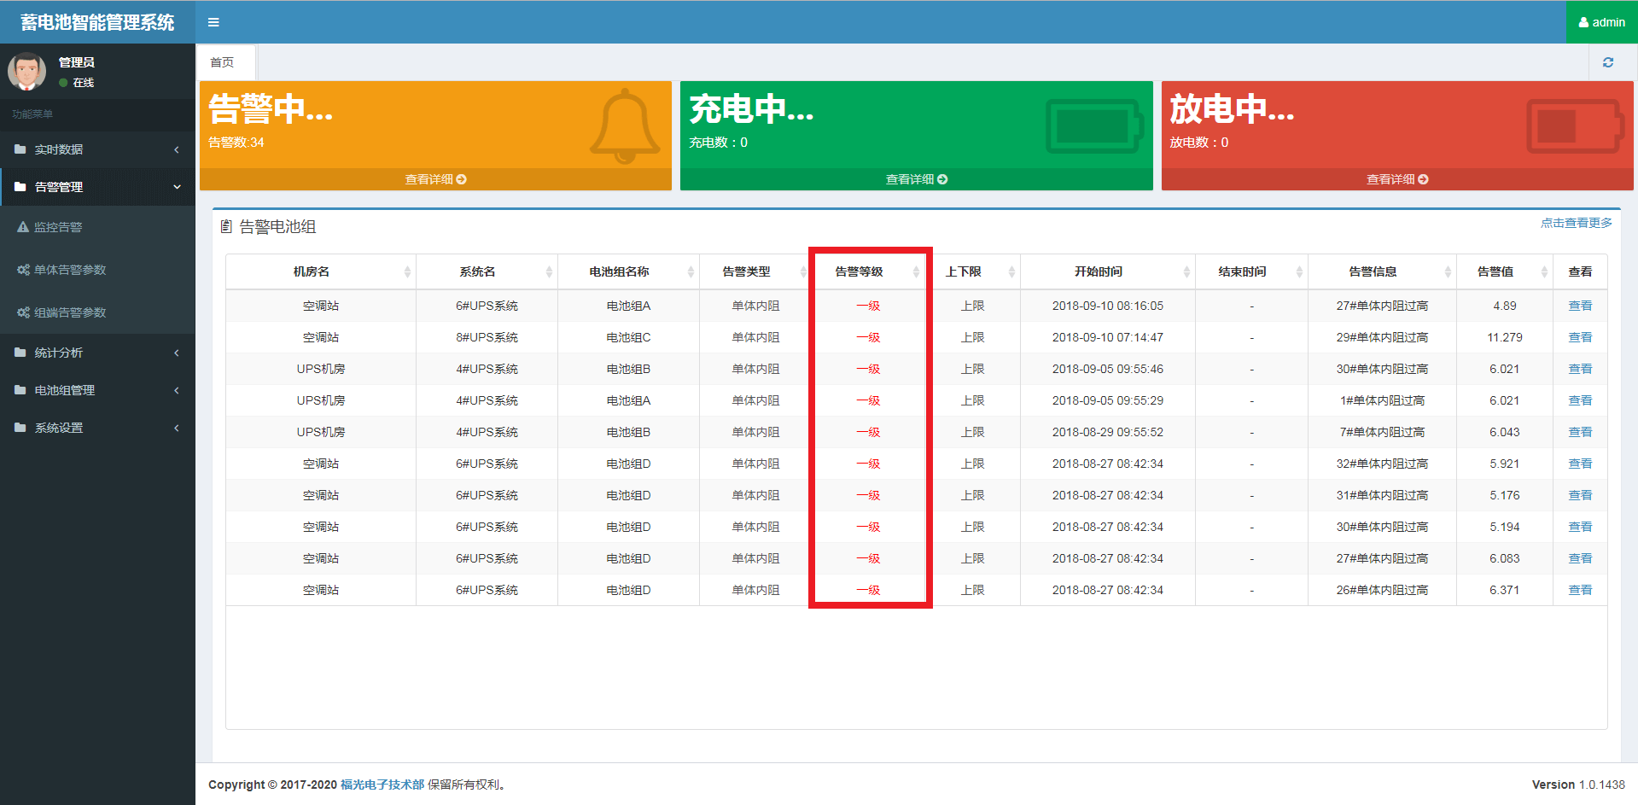Click 查看详细 on the orange alarm card
Image resolution: width=1638 pixels, height=805 pixels.
coord(435,179)
